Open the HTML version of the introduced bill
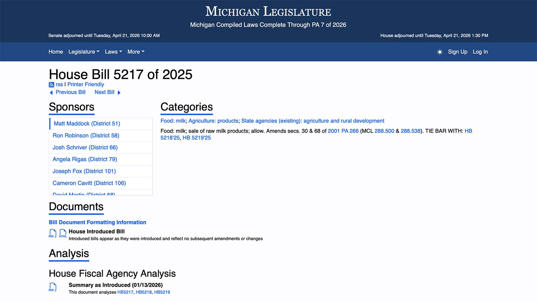Viewport: 537px width, 302px height. [x=63, y=233]
